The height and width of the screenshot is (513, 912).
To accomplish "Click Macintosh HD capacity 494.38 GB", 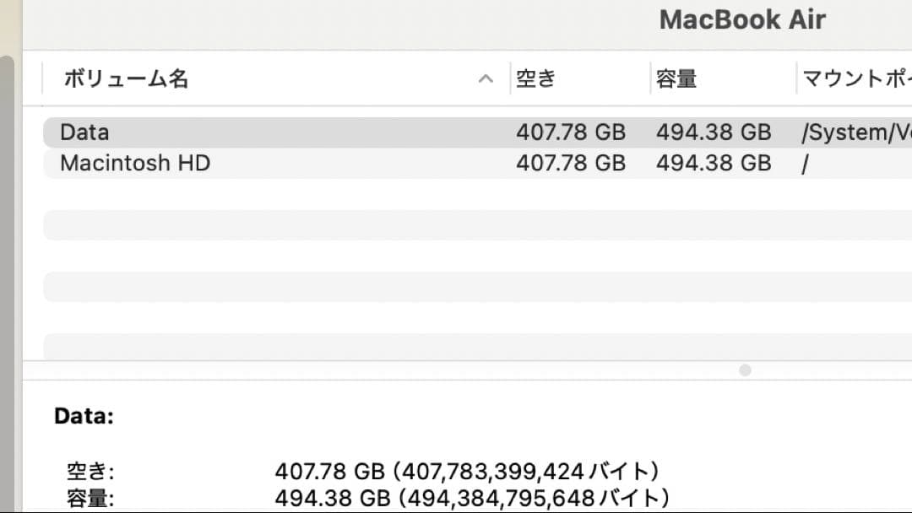I will pyautogui.click(x=714, y=163).
